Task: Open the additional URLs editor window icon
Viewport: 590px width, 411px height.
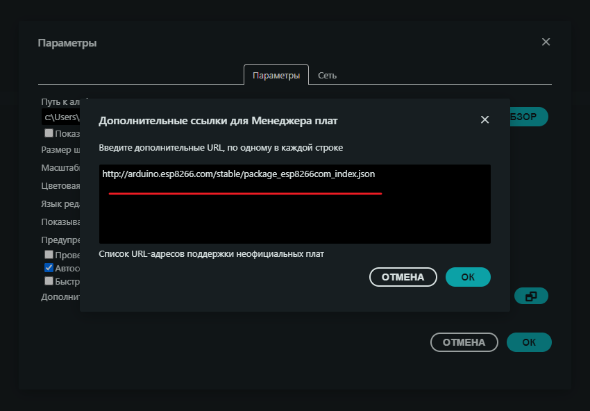Action: coord(531,296)
